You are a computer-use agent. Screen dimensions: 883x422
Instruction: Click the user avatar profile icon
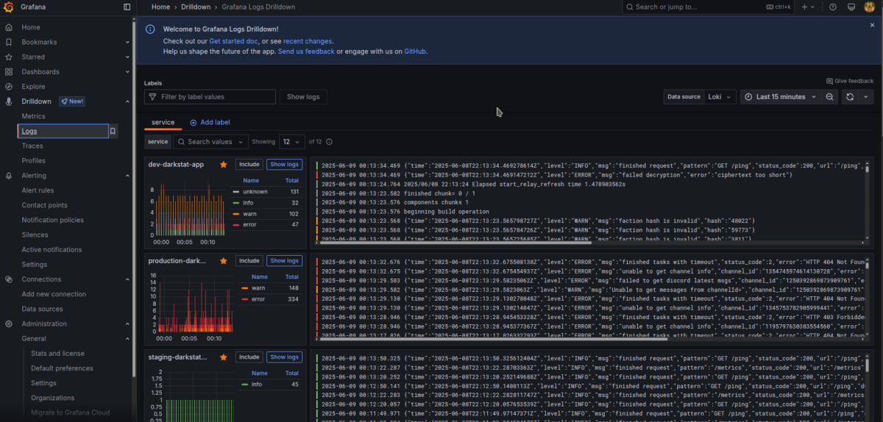click(x=869, y=7)
